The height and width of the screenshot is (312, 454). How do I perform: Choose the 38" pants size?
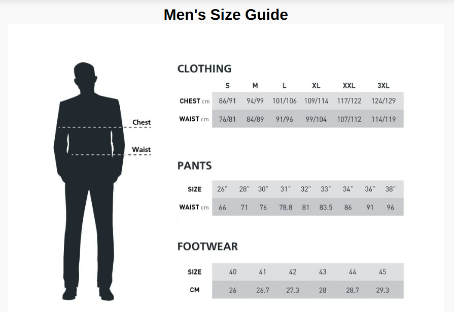pos(390,189)
